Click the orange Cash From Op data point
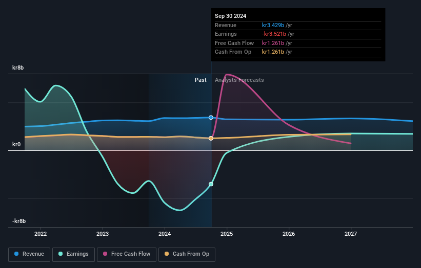Screen dimensions: 421x268 click(211, 138)
